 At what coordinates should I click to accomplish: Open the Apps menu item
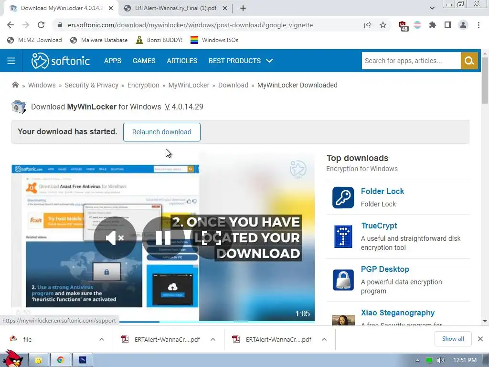(113, 61)
